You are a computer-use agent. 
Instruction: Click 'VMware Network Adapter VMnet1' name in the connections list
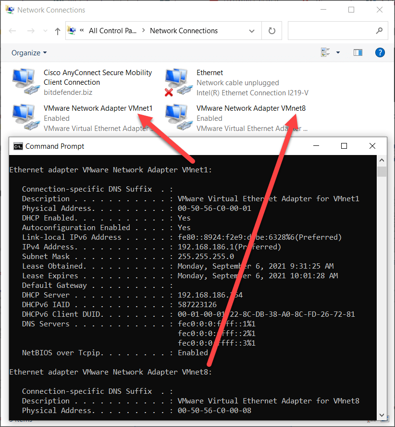pos(98,108)
